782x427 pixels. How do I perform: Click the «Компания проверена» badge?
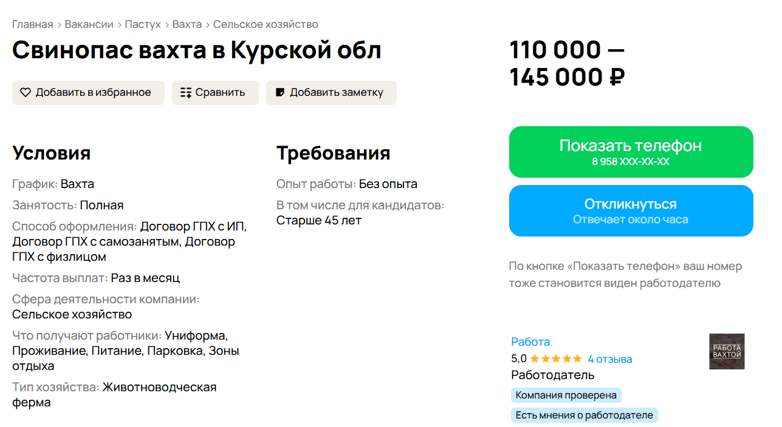pyautogui.click(x=566, y=395)
